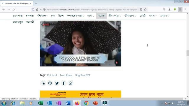Toggle reader view in address bar

point(141,9)
